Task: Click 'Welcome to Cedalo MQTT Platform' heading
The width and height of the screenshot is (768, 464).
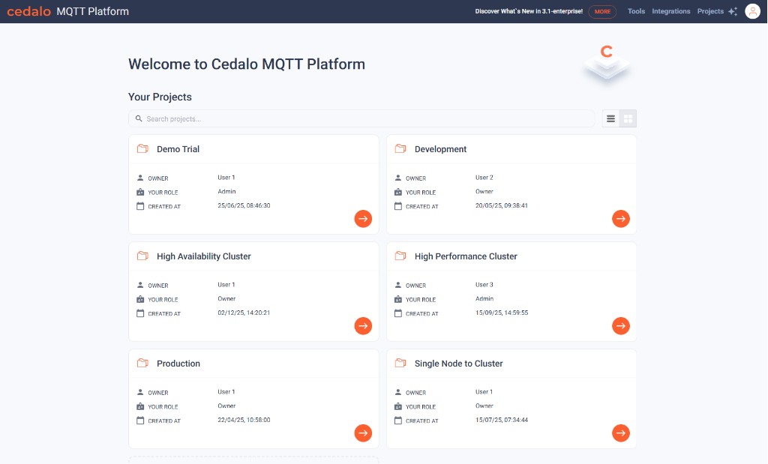Action: [246, 64]
